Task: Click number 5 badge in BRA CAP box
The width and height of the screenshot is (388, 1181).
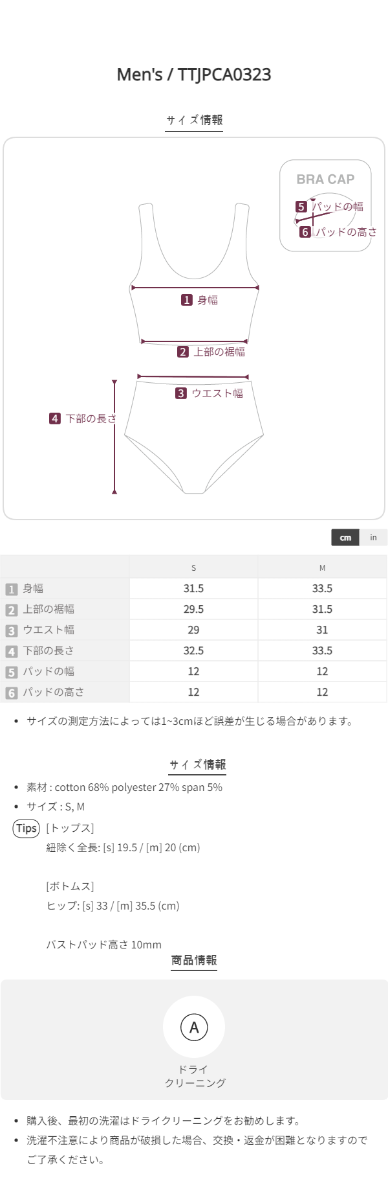Action: 301,207
